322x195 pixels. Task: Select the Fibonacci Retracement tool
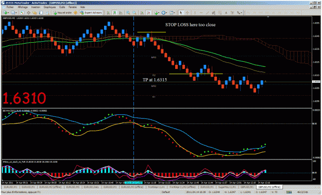[219, 13]
